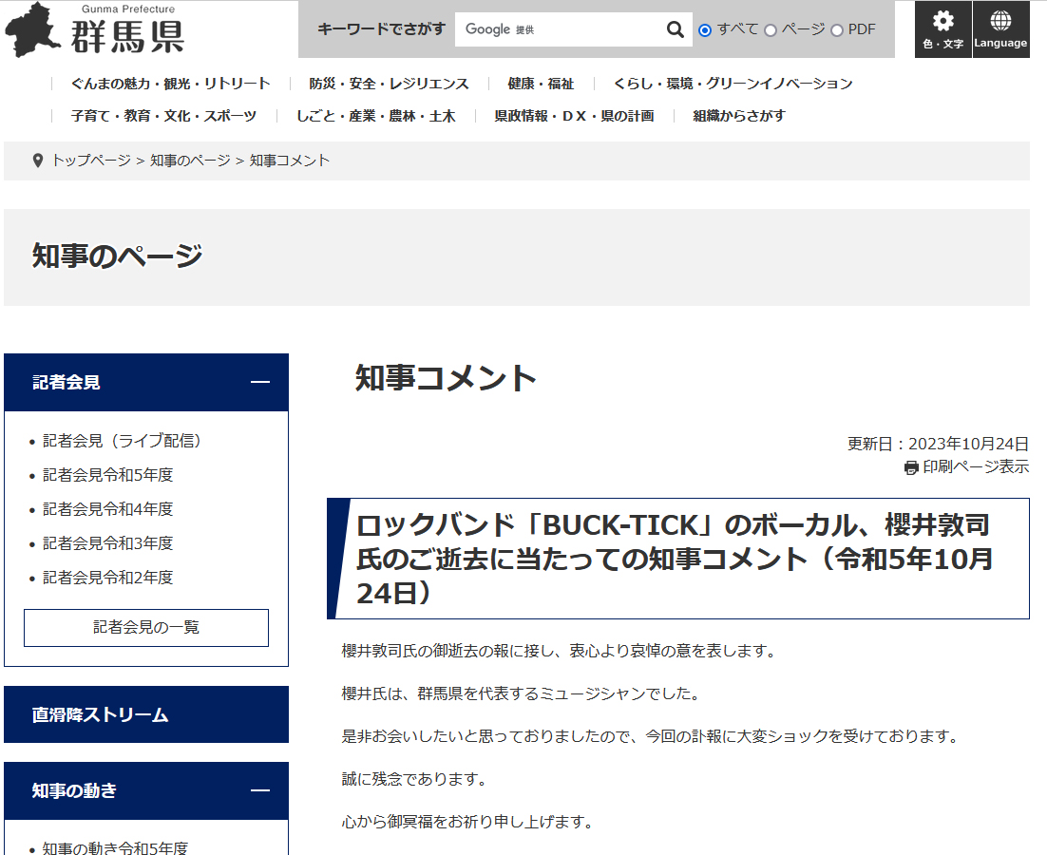Open 記者会見令和3年度 link
The image size is (1047, 855).
click(x=108, y=542)
